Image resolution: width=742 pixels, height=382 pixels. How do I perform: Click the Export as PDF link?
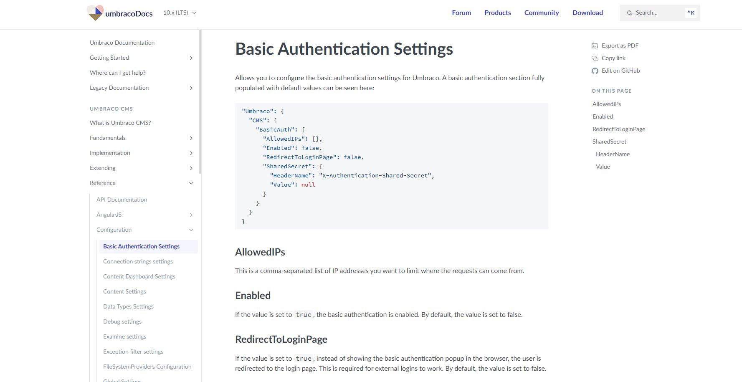(620, 46)
